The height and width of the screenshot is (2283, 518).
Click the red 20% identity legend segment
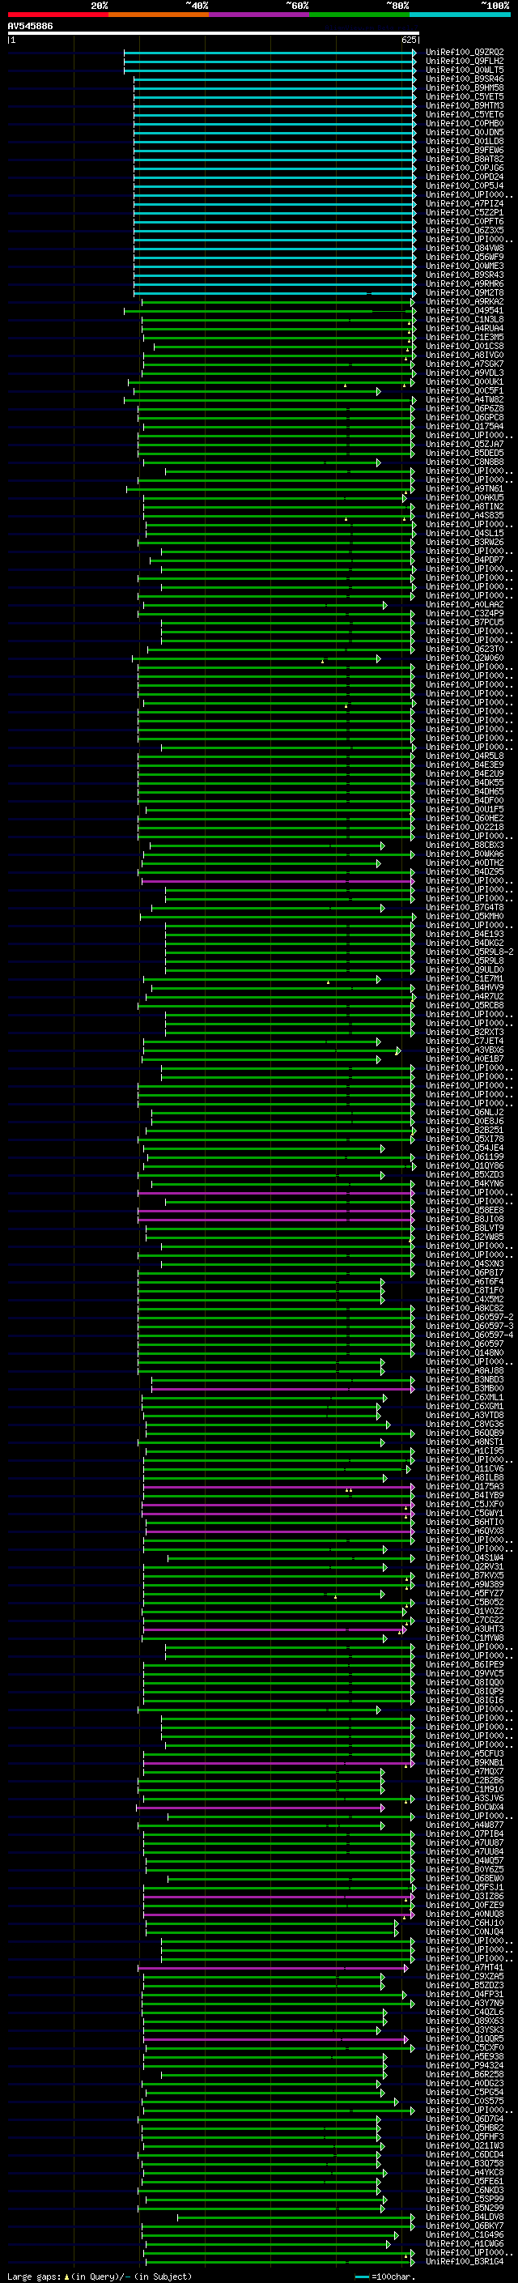click(x=57, y=15)
